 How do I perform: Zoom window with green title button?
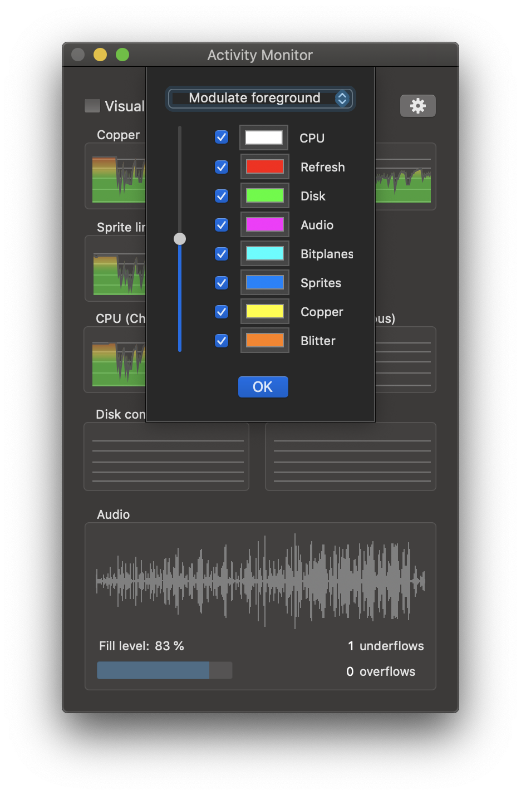point(122,55)
